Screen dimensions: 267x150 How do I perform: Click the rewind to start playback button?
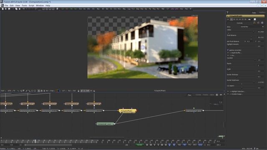(x=147, y=145)
